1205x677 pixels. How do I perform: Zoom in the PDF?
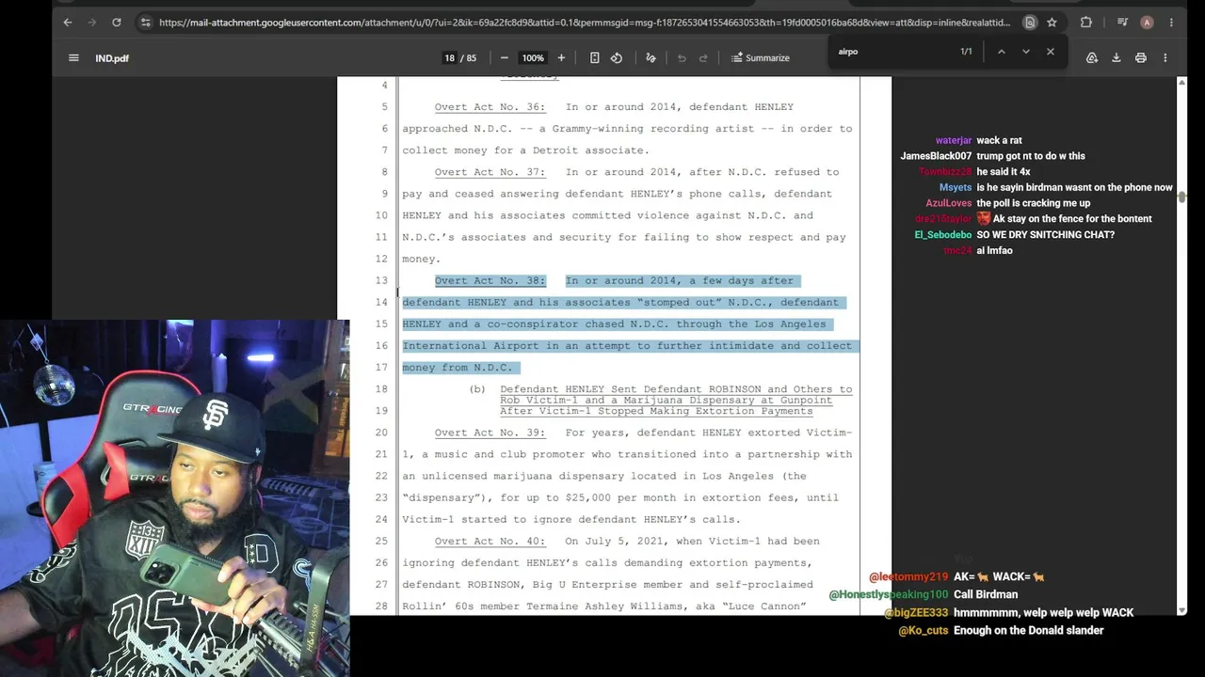point(561,58)
